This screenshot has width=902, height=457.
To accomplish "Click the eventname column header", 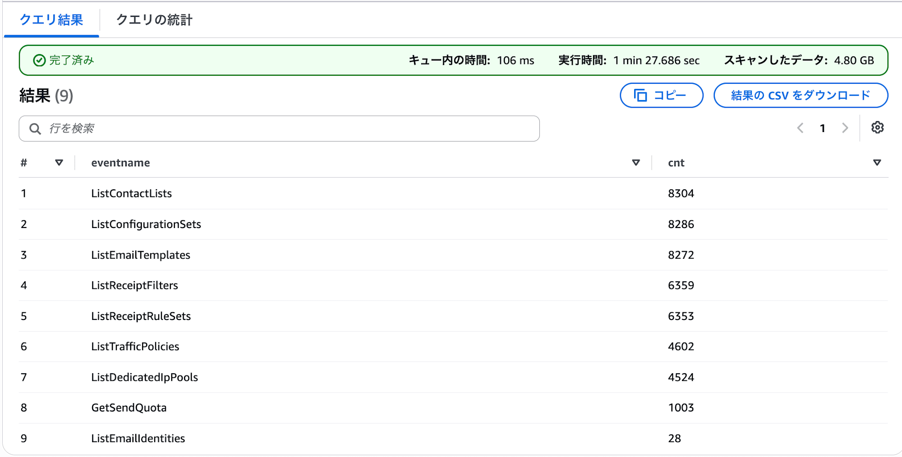I will tap(120, 163).
